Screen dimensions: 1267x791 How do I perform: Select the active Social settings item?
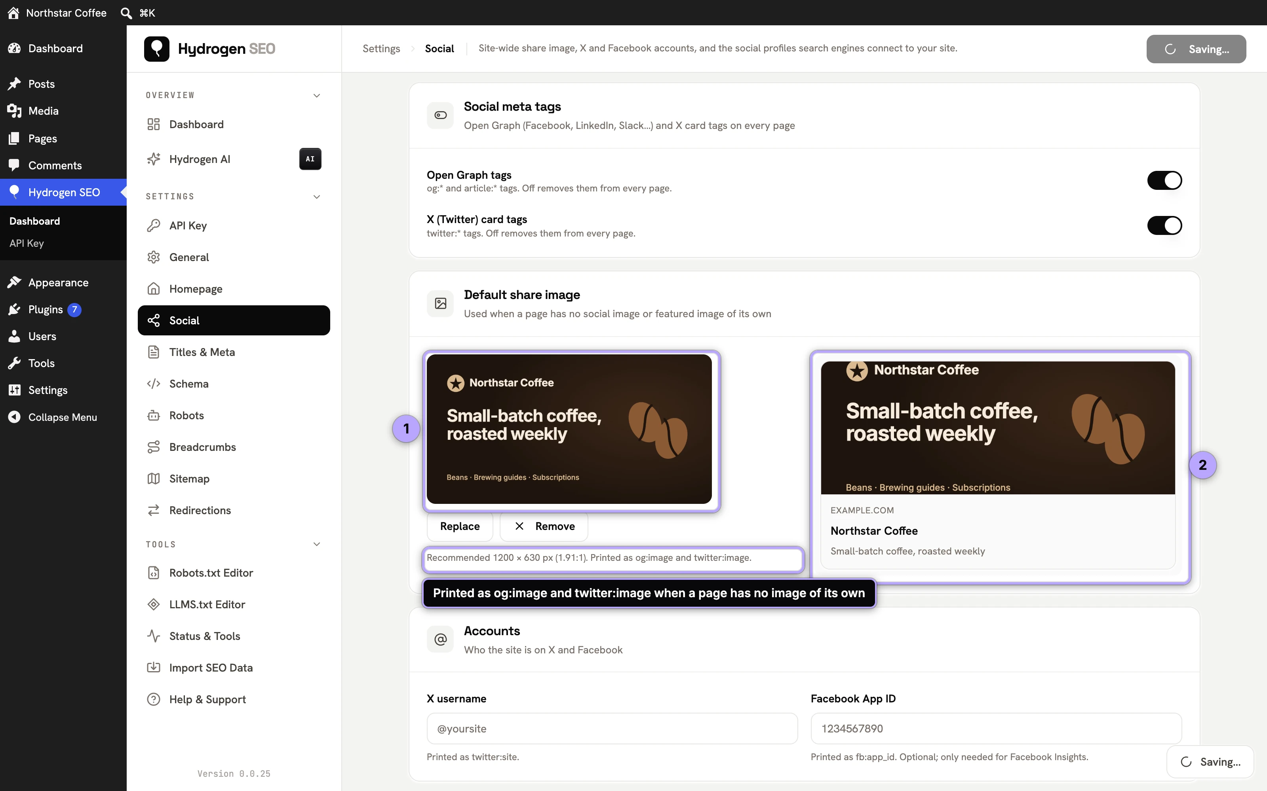234,321
